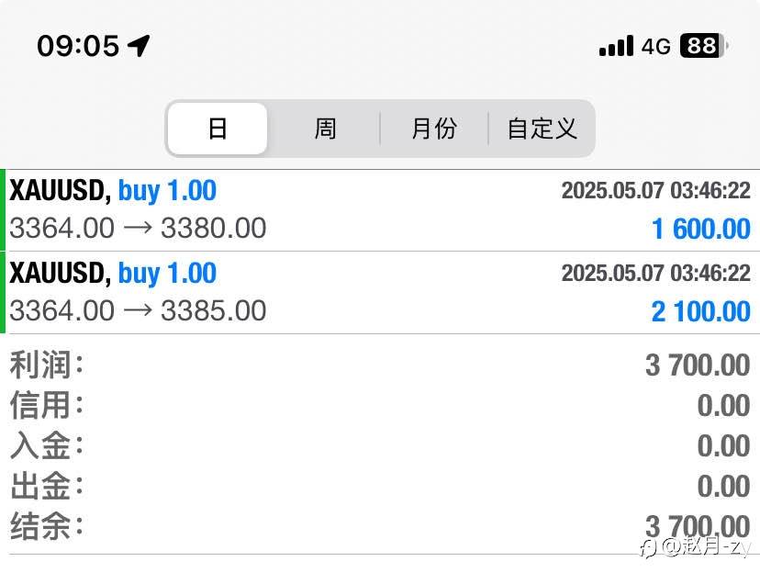Tap the battery 88 indicator icon
Image resolution: width=760 pixels, height=584 pixels.
704,46
